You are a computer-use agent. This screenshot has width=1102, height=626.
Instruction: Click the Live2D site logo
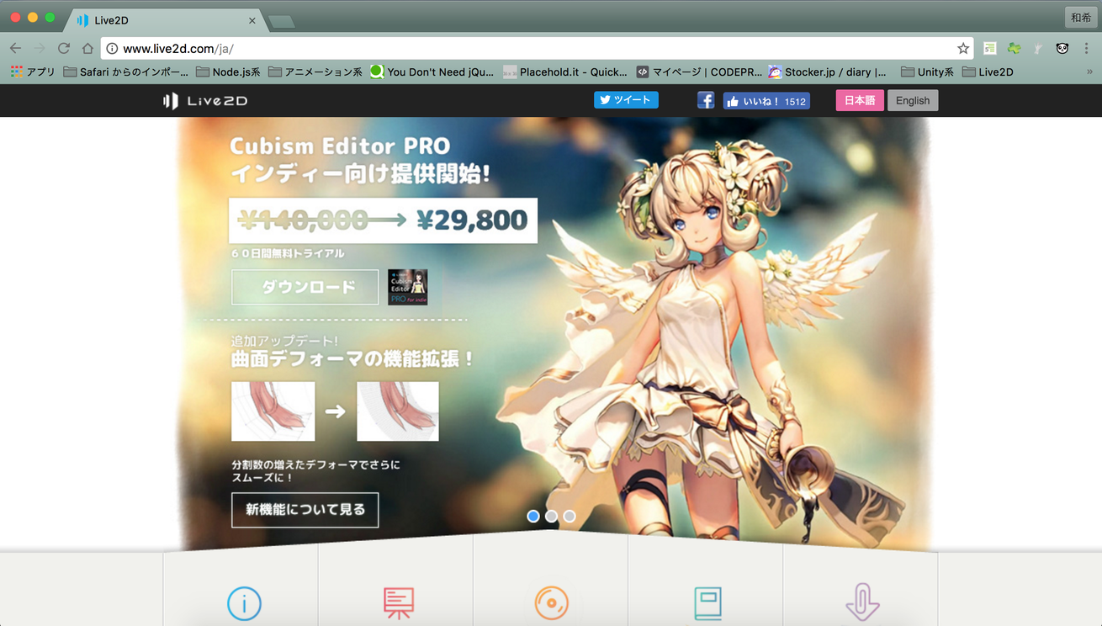click(x=205, y=101)
